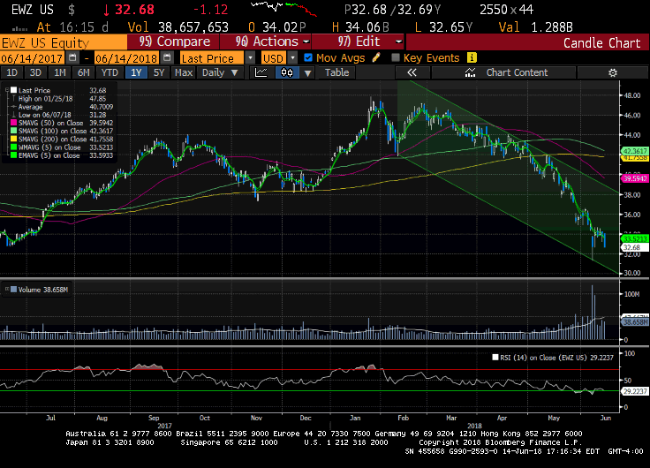Click the end date 06/14/2018 field

click(127, 58)
